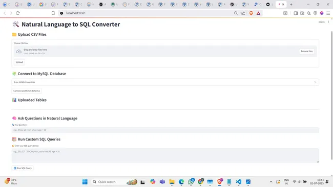Open the purple profile avatar icon
The width and height of the screenshot is (333, 187).
tap(322, 13)
